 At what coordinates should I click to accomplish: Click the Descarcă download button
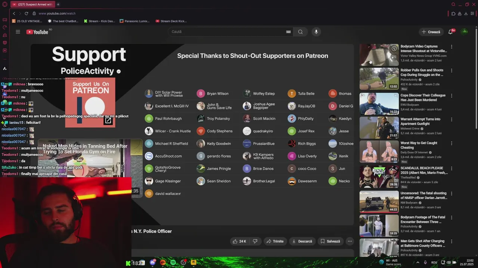pos(302,241)
